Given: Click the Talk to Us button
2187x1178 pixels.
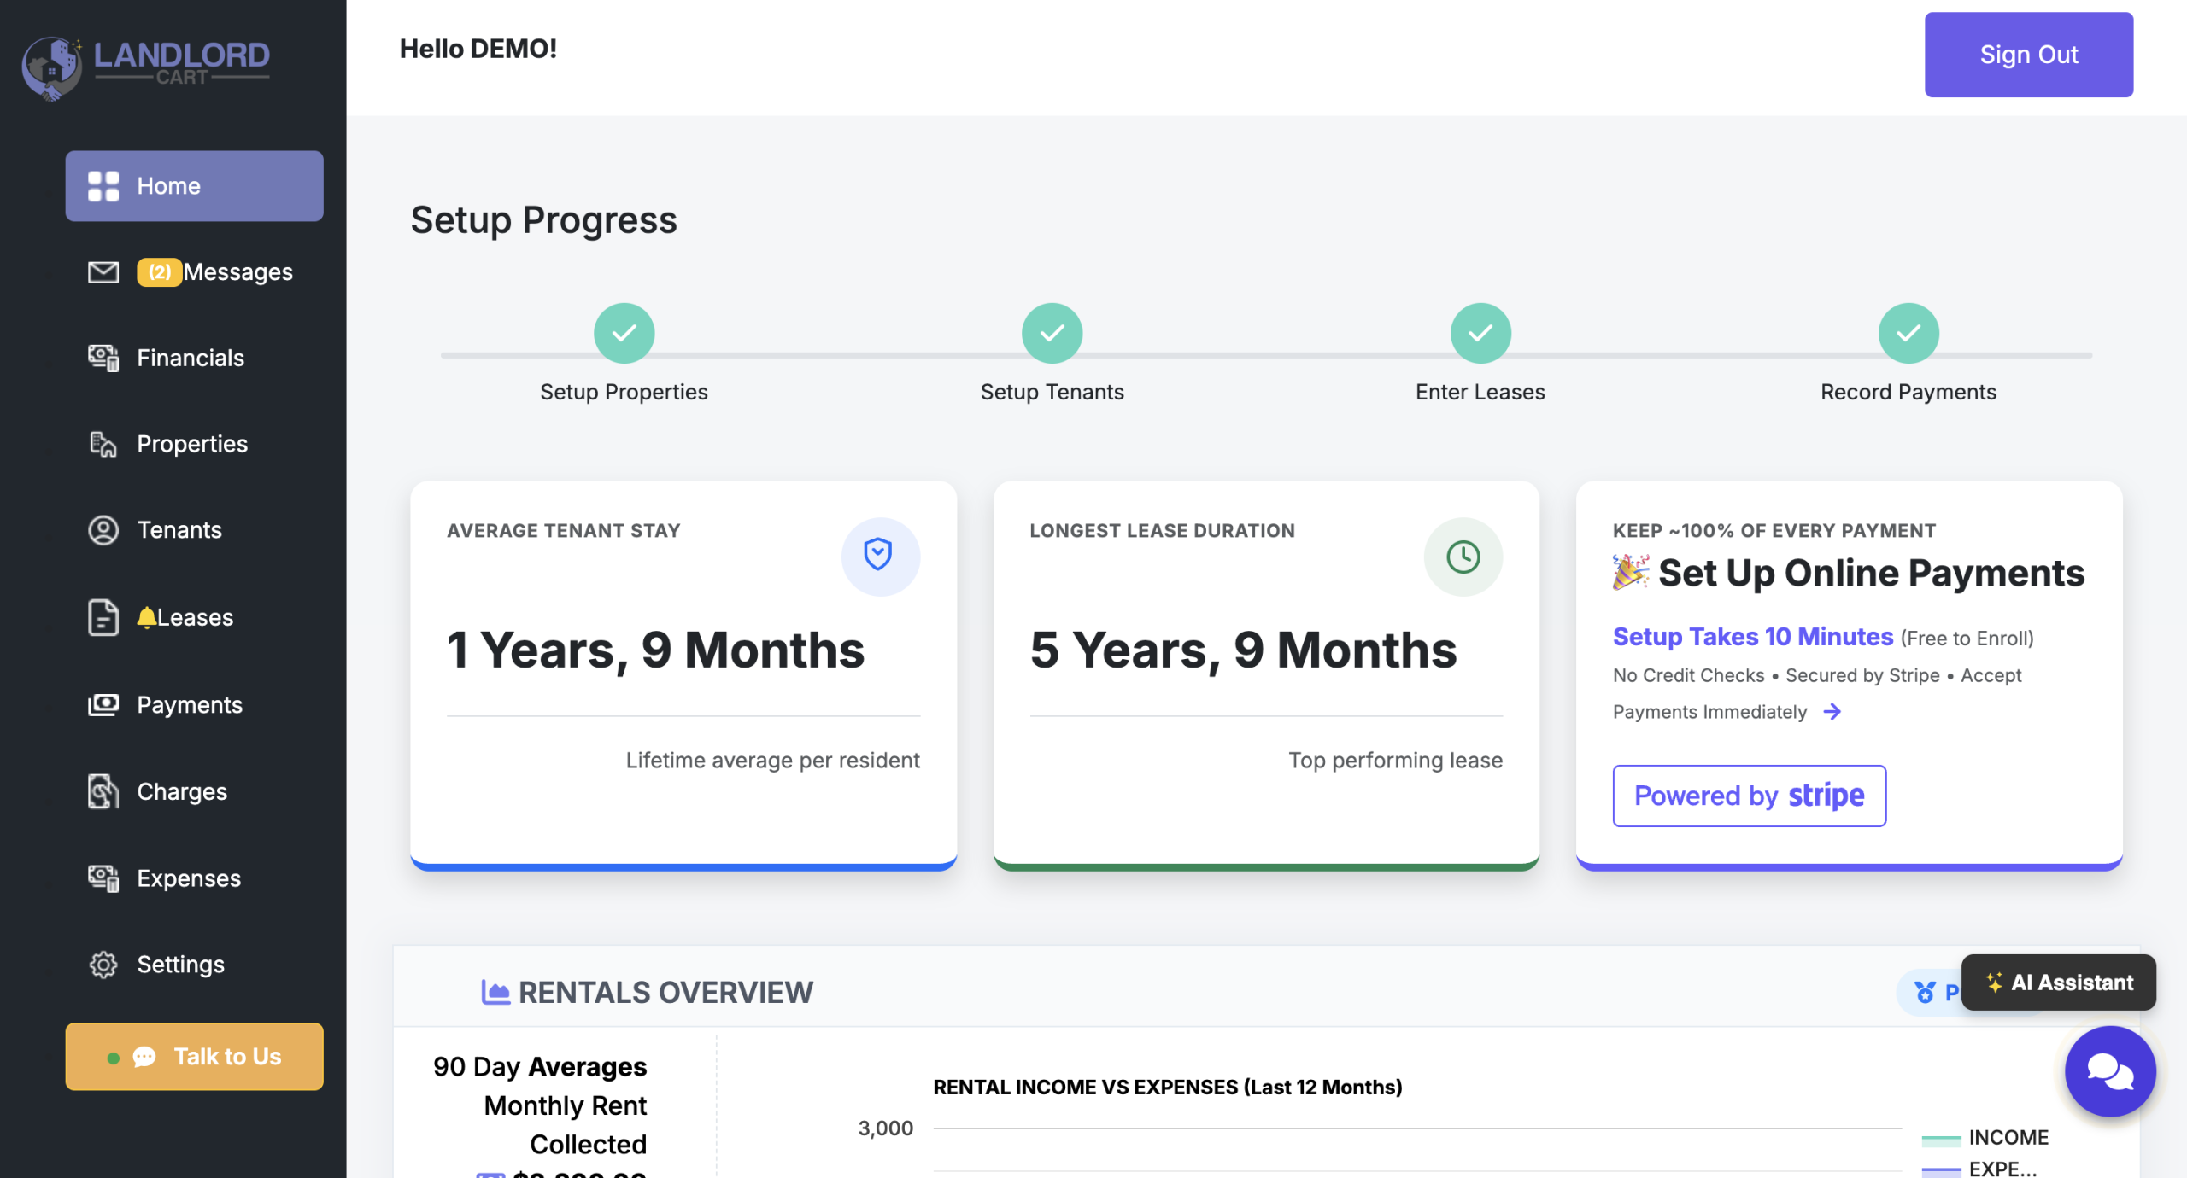Looking at the screenshot, I should pos(194,1056).
